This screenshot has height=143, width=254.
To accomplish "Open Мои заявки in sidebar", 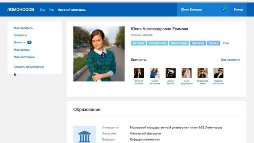I will [x=21, y=50].
